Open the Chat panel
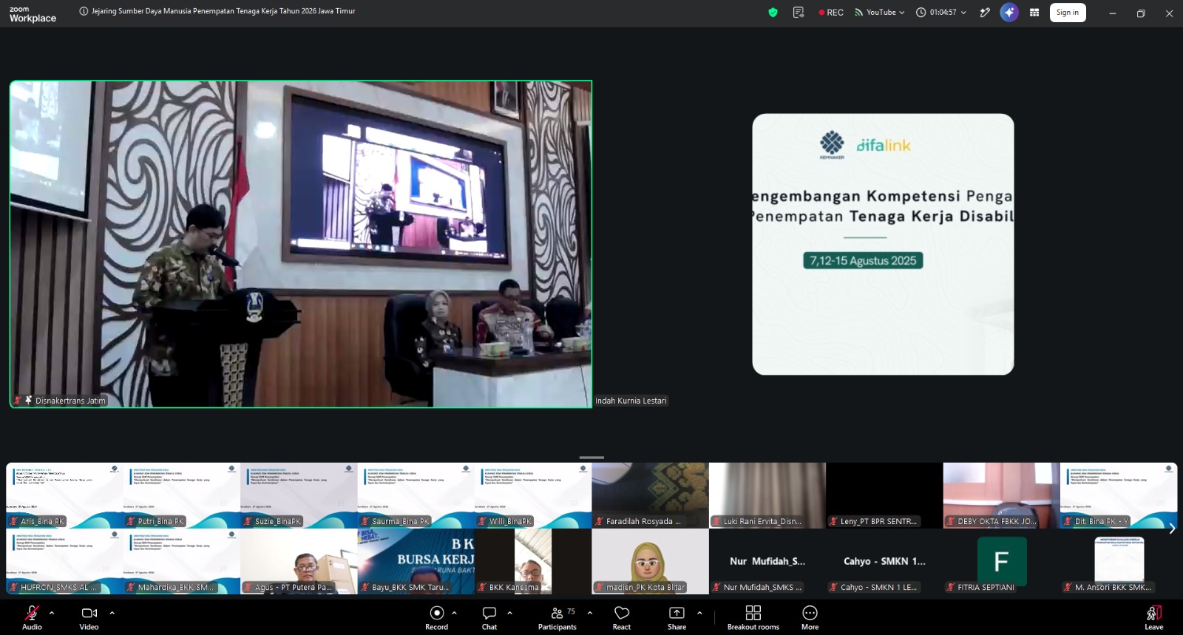1183x635 pixels. point(489,617)
